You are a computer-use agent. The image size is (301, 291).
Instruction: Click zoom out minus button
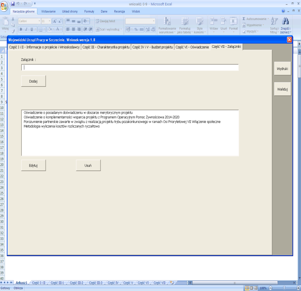coord(270,288)
